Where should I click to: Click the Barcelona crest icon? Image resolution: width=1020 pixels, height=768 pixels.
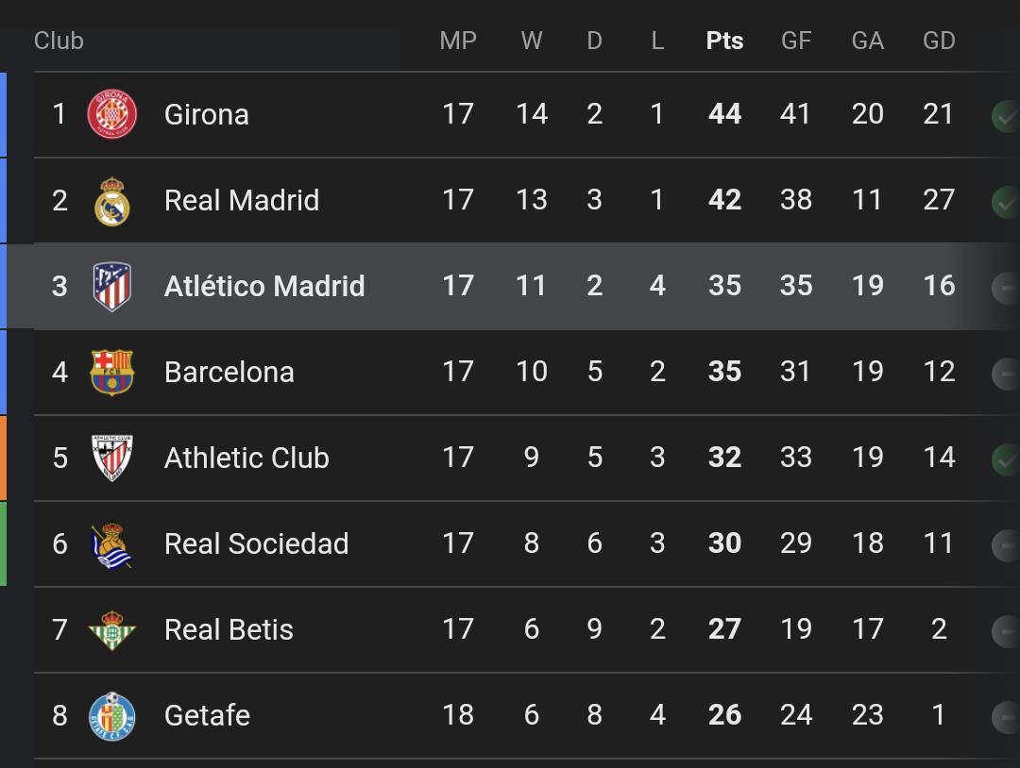tap(112, 373)
